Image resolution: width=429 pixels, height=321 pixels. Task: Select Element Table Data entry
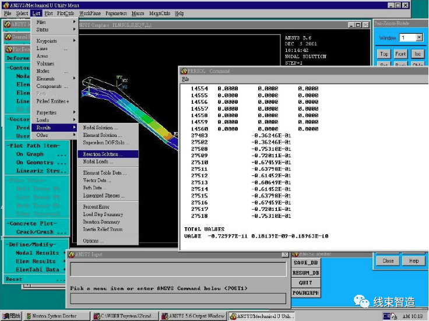click(108, 173)
